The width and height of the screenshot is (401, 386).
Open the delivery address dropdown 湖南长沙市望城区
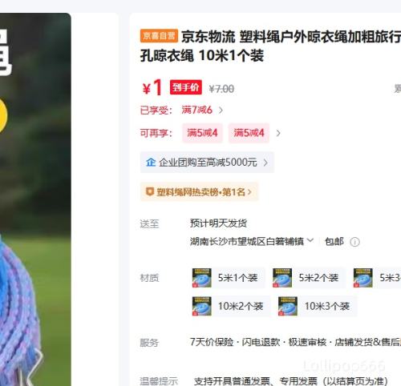coord(252,241)
